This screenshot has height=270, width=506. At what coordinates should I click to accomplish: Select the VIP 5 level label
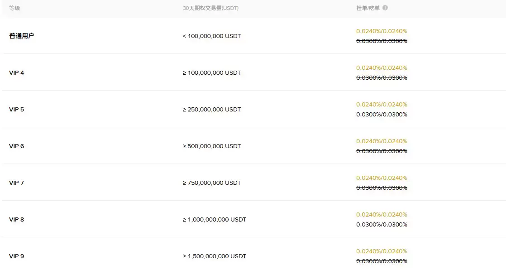click(x=17, y=109)
